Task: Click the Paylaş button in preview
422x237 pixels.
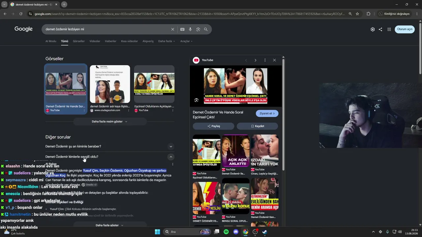Action: pyautogui.click(x=214, y=126)
